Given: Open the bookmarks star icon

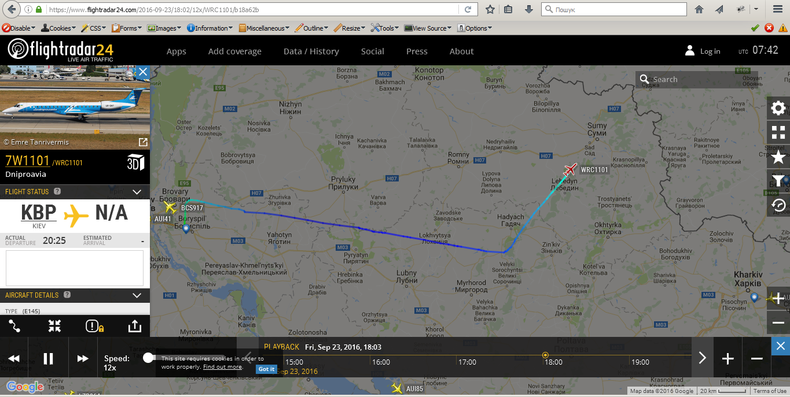Looking at the screenshot, I should [778, 157].
